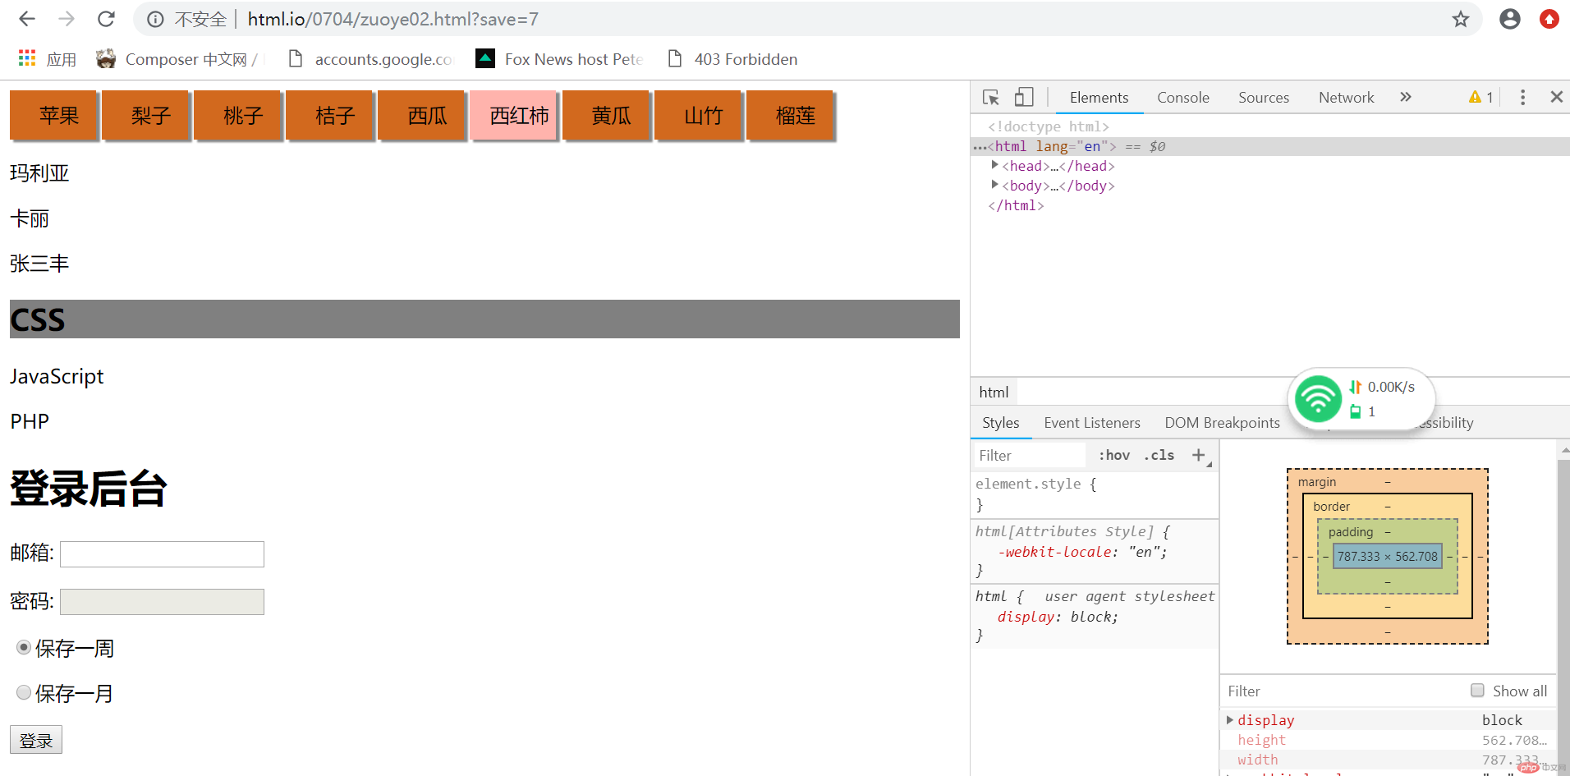Image resolution: width=1570 pixels, height=776 pixels.
Task: Click the html breadcrumb item
Action: tap(994, 393)
